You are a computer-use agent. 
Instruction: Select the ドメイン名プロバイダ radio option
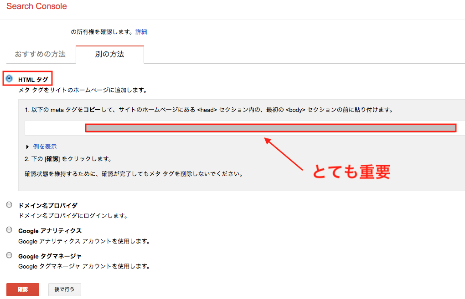pyautogui.click(x=9, y=204)
